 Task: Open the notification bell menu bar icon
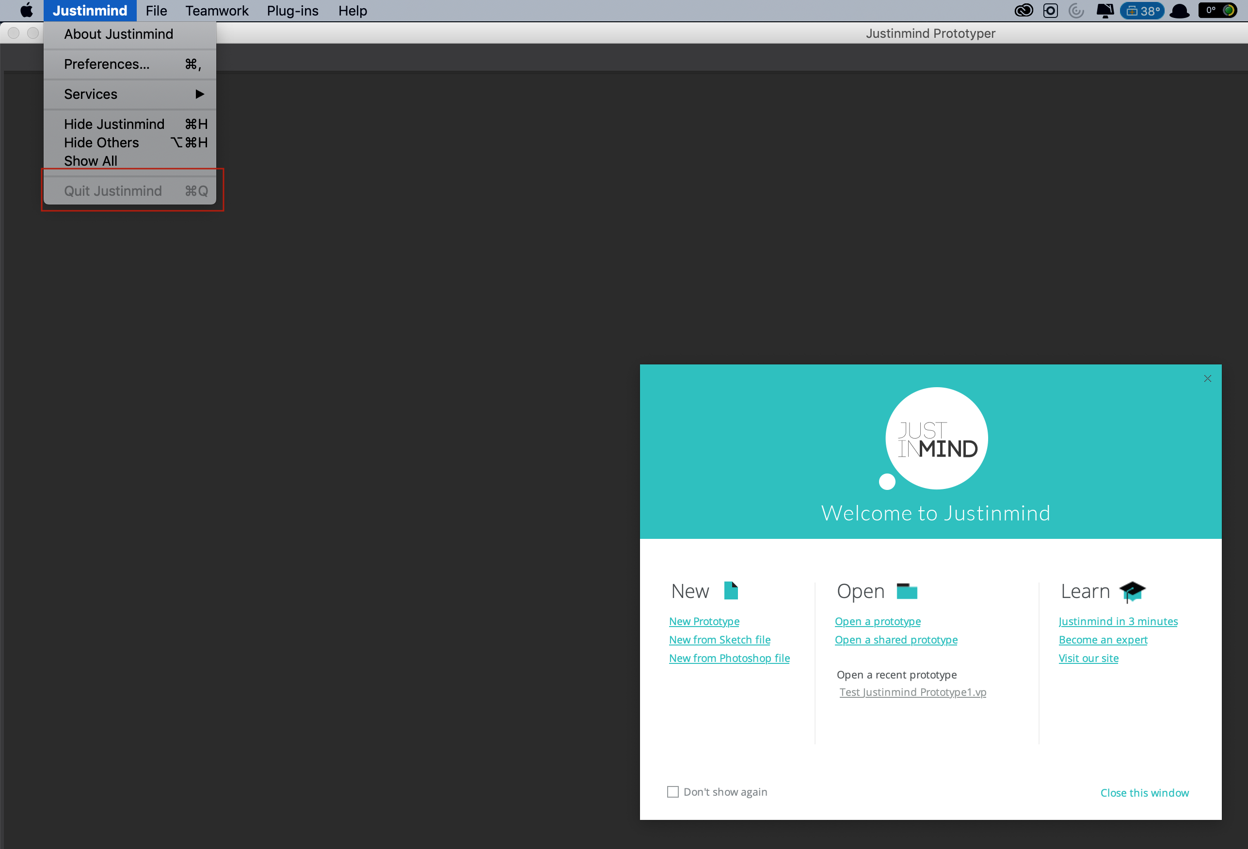coord(1104,11)
